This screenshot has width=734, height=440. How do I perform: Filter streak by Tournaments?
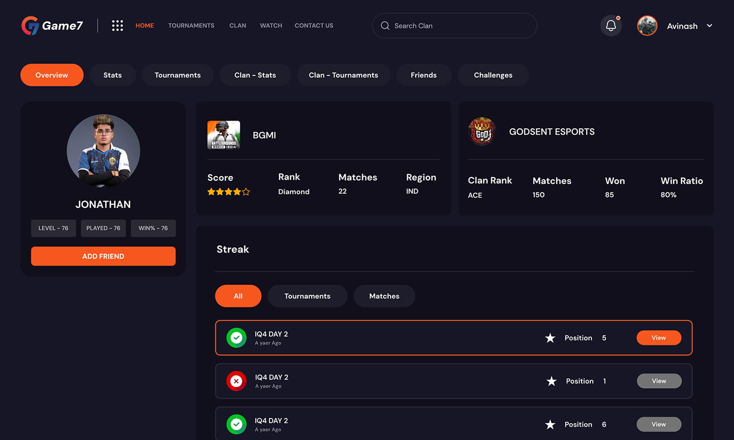coord(307,296)
